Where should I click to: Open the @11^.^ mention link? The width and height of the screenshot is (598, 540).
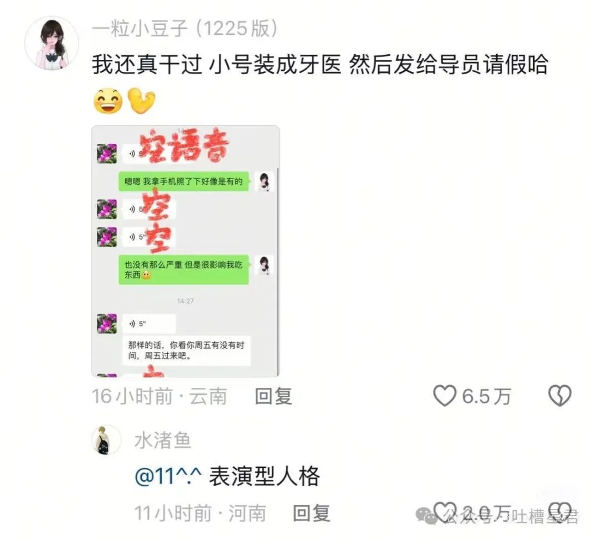pos(168,476)
